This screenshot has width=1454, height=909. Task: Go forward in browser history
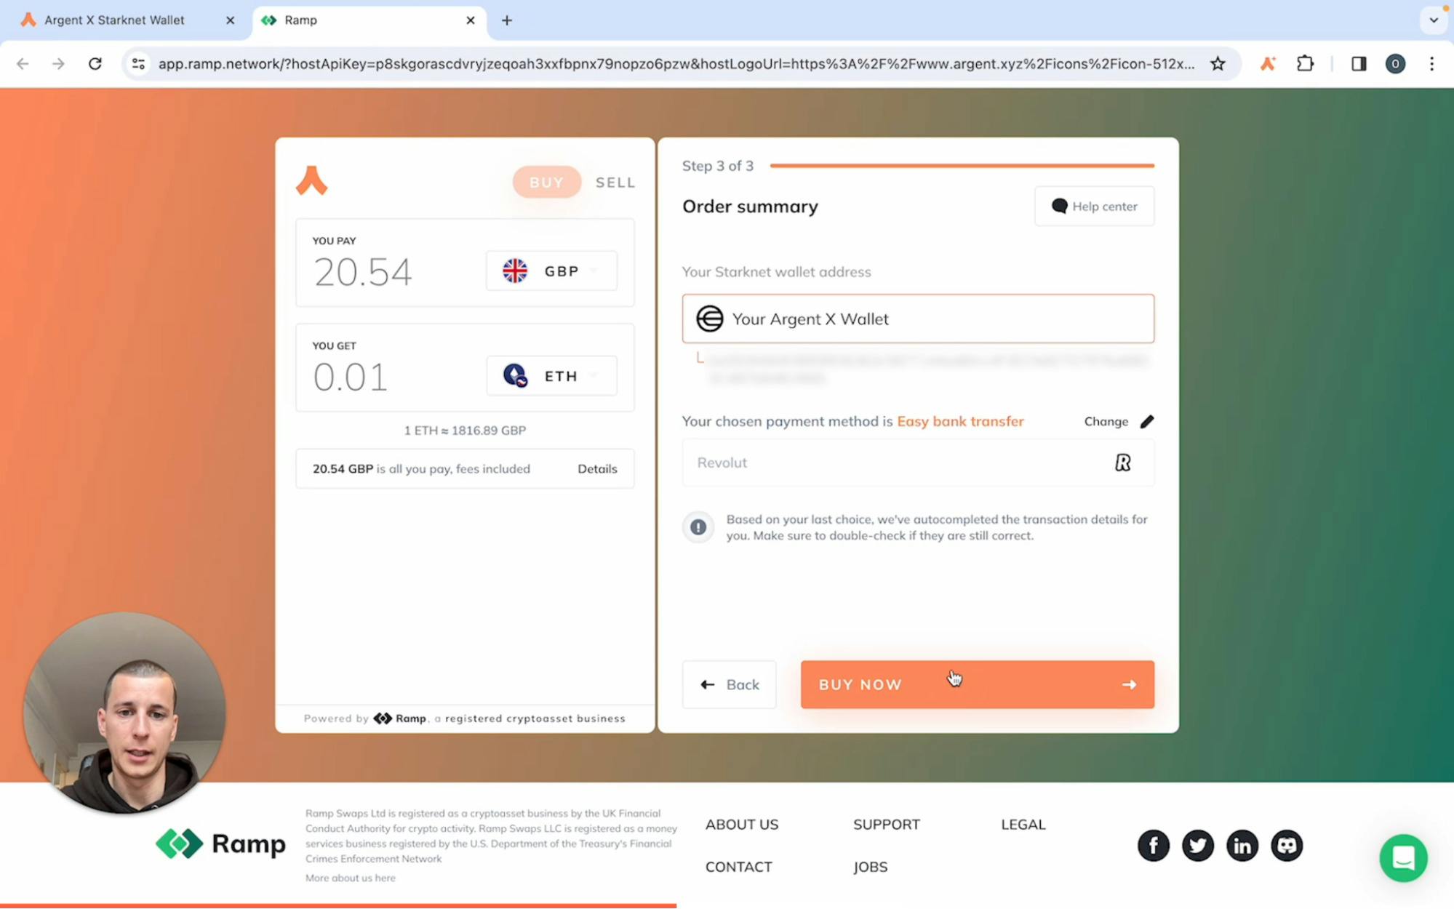tap(58, 64)
